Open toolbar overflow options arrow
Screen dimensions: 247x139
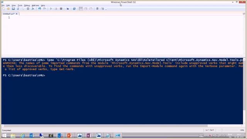click(106, 9)
